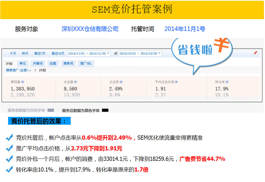
Task: Click the first blue checkmark bullet
Action: point(9,137)
